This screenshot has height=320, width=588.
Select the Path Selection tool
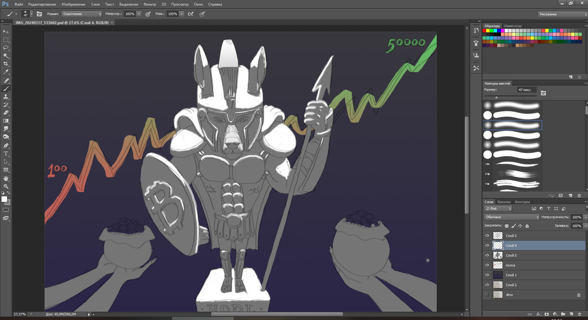point(6,162)
